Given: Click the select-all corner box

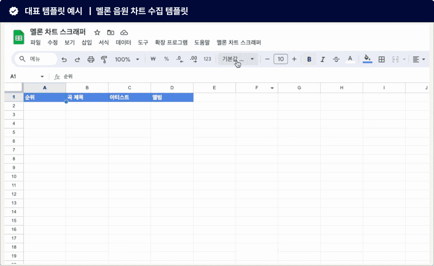Looking at the screenshot, I should 14,88.
